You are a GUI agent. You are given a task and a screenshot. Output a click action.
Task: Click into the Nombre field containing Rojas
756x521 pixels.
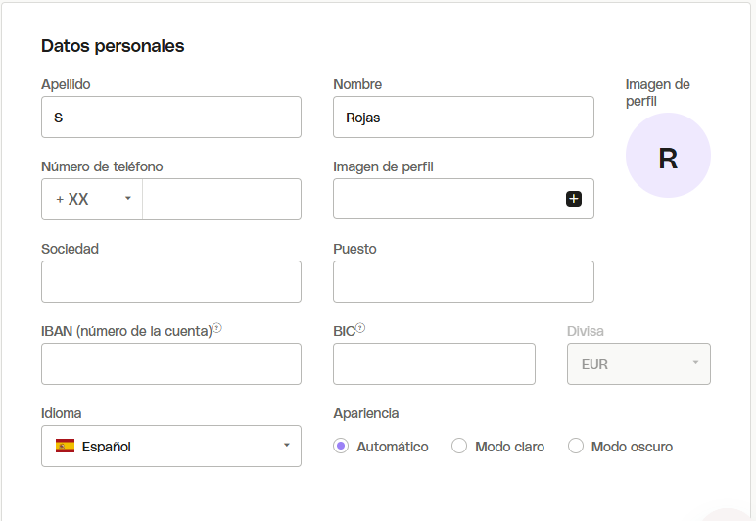coord(463,118)
